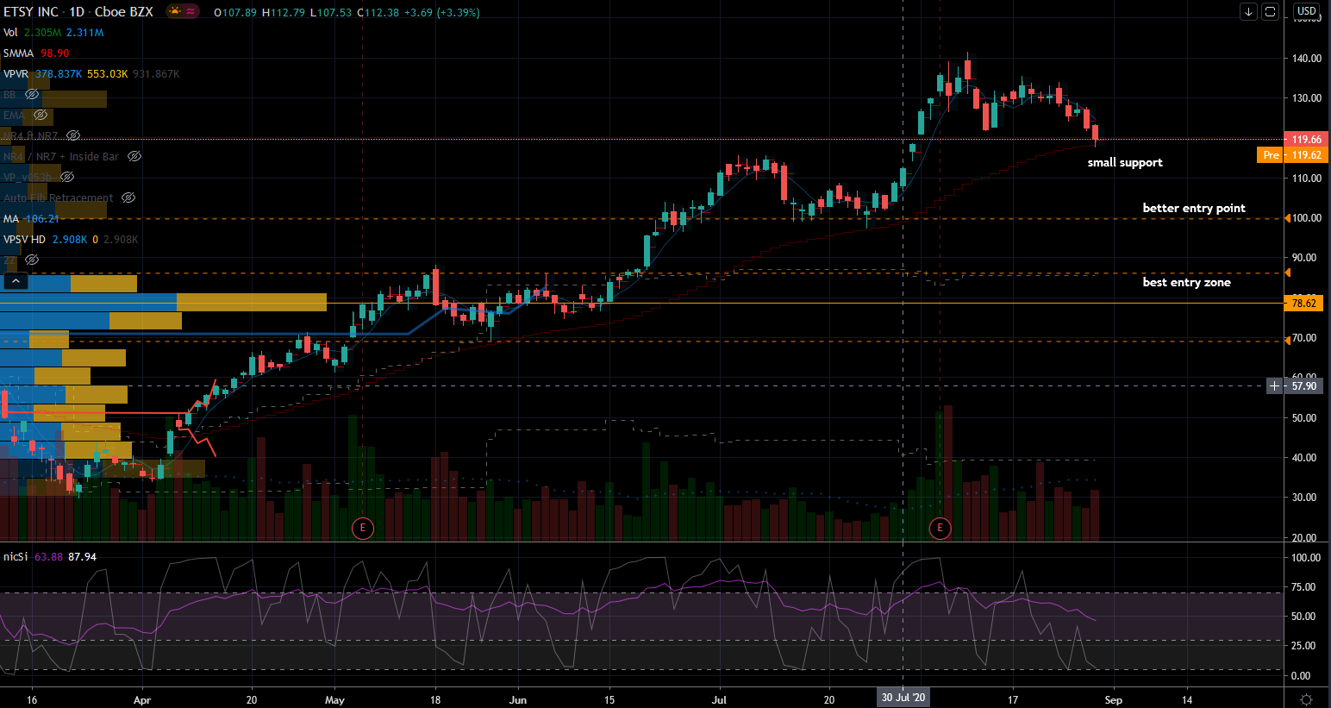Select the MA indicator legend
Screen dimensions: 1331x708
11,218
